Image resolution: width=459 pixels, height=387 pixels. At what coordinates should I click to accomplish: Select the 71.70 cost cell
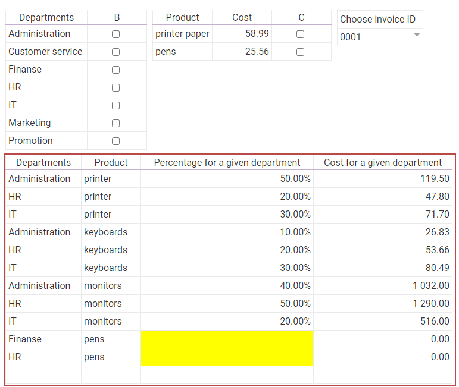(383, 214)
